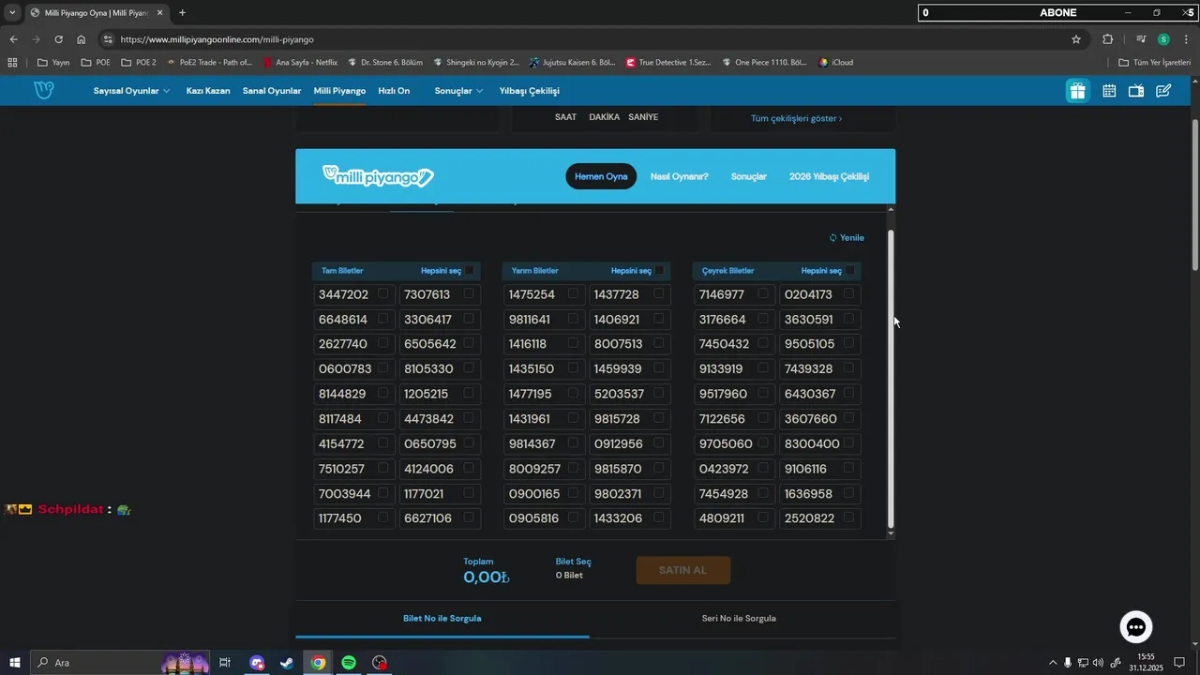Open Task View in the taskbar
This screenshot has height=675, width=1200.
[x=225, y=663]
